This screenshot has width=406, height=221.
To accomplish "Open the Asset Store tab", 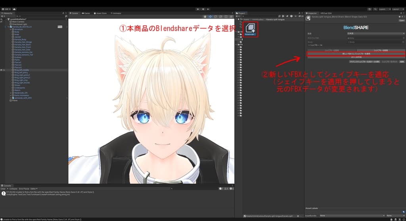I will (100, 13).
